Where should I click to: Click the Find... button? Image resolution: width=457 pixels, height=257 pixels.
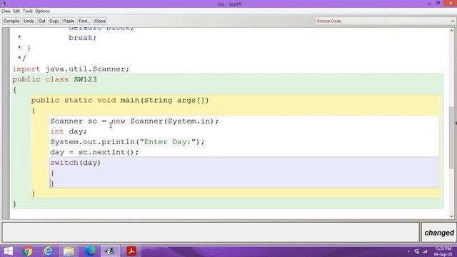pyautogui.click(x=84, y=21)
